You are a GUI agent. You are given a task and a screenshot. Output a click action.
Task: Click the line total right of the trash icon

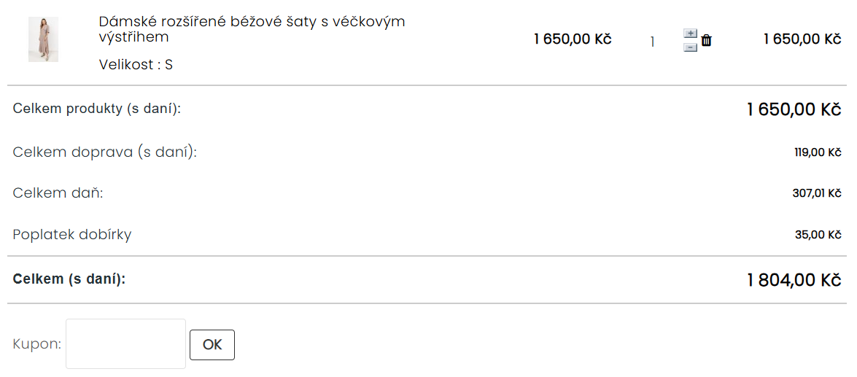802,39
